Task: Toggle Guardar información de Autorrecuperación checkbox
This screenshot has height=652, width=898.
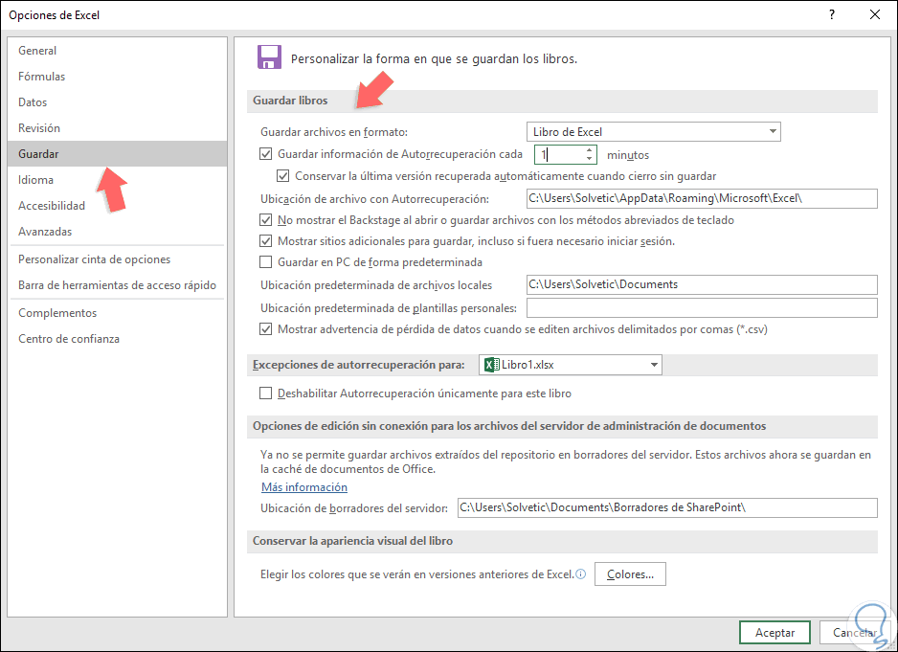Action: 266,154
